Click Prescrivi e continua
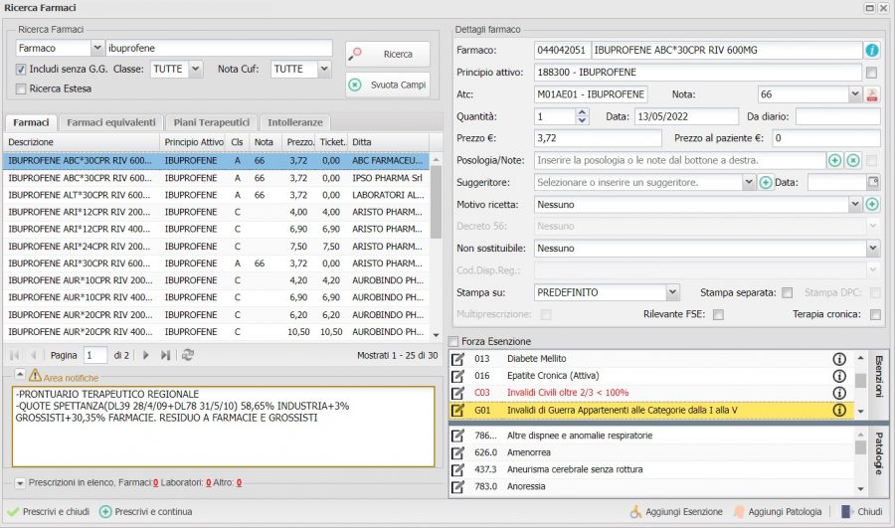 [145, 512]
